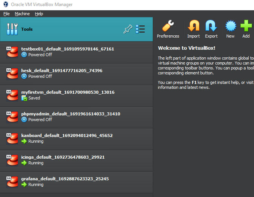The width and height of the screenshot is (254, 197).
Task: Select the testbox01_default virtual machine
Action: tap(67, 49)
